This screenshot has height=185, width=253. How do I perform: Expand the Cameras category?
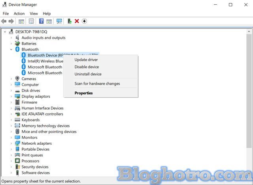pos(11,79)
